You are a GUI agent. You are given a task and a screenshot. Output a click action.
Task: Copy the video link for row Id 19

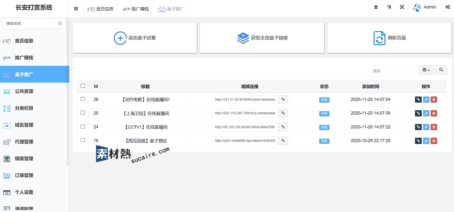pyautogui.click(x=283, y=140)
